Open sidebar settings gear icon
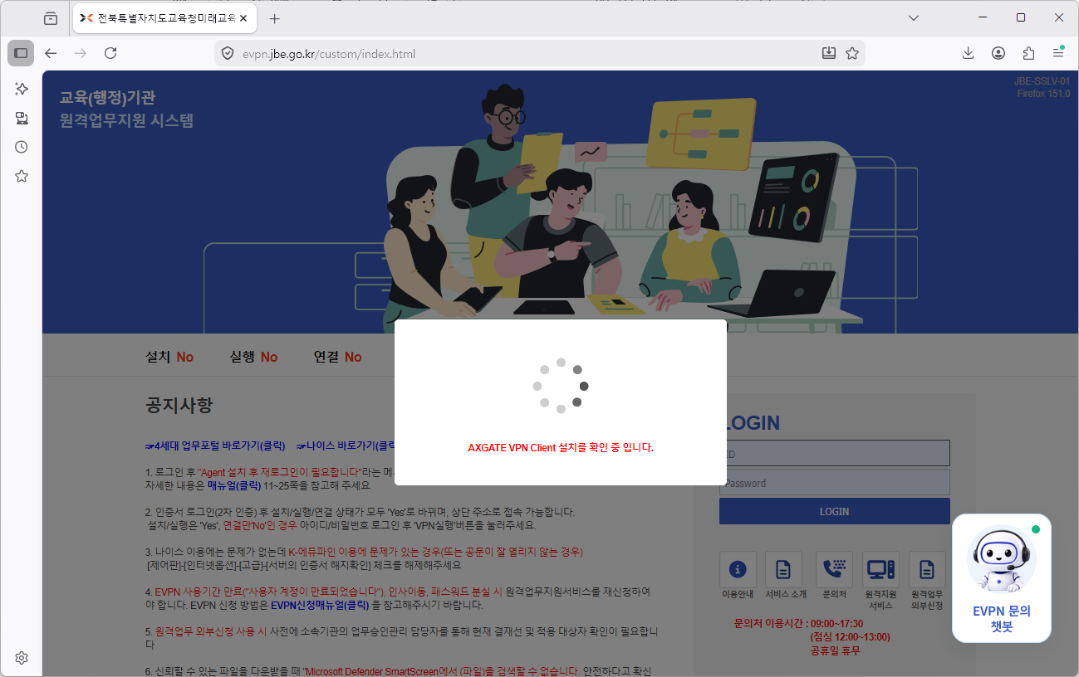 click(22, 658)
